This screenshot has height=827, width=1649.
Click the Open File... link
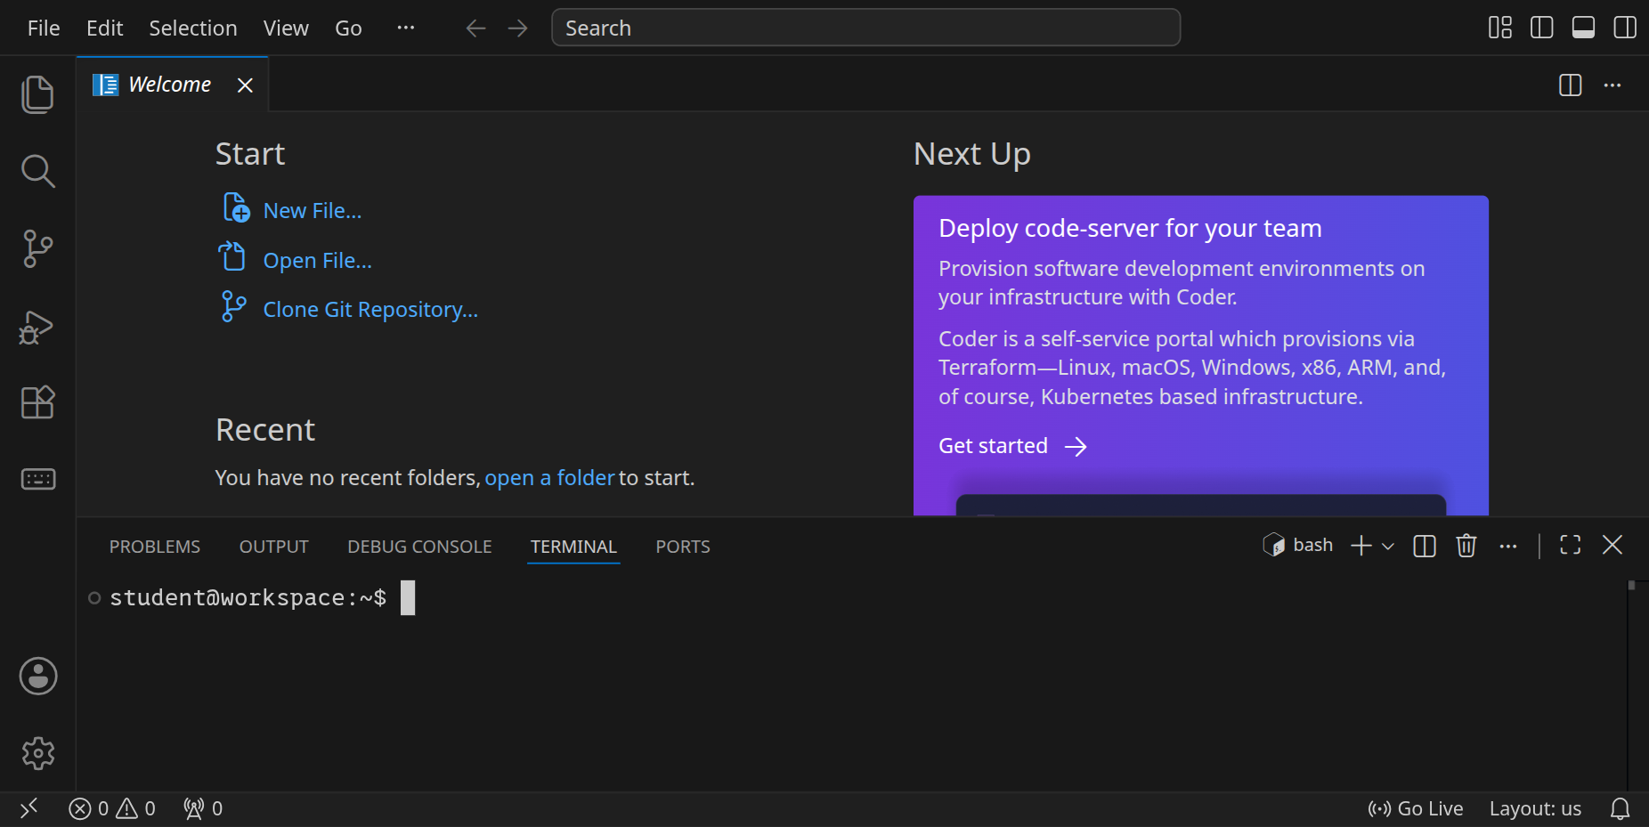[x=318, y=261]
